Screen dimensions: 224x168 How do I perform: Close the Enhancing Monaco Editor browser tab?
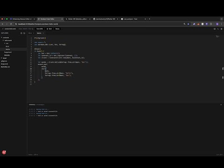tap(35, 19)
